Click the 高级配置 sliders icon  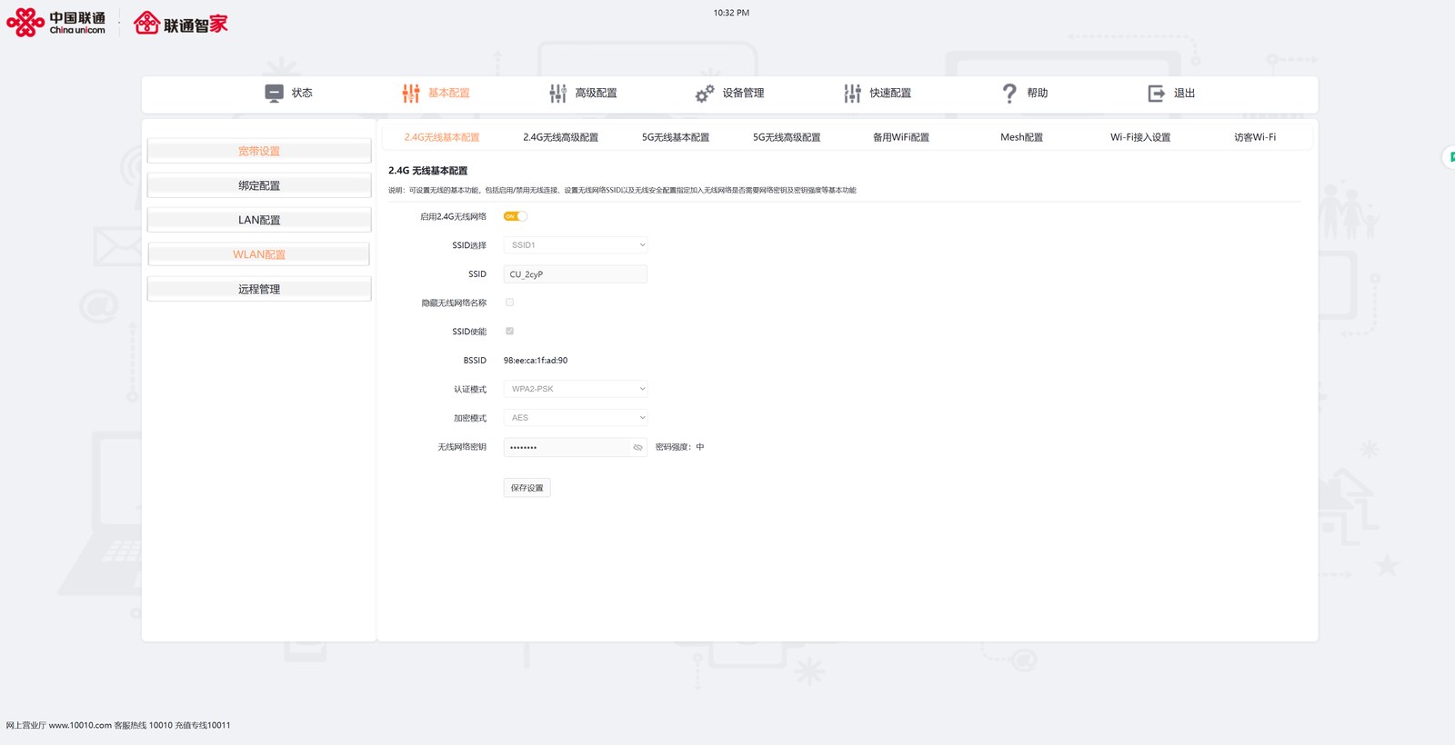[558, 93]
